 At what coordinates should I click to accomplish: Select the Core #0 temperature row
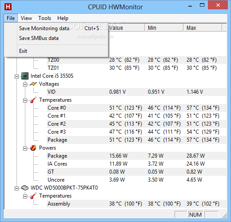click(136, 108)
